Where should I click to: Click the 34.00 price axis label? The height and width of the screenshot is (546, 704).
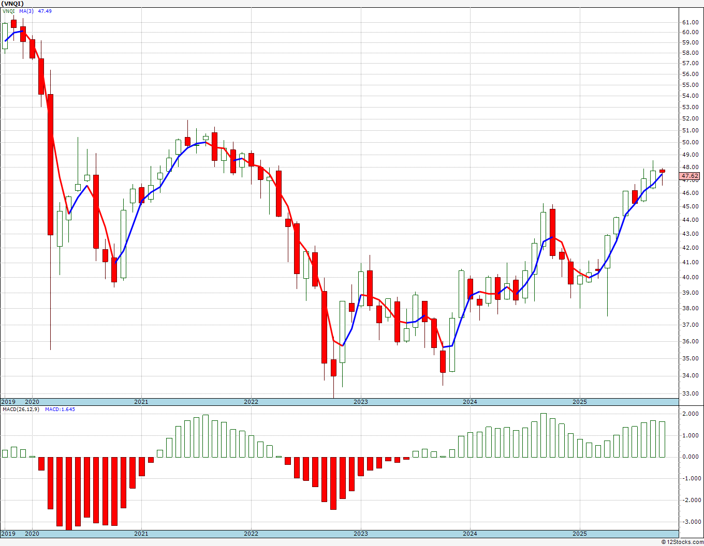coord(691,375)
